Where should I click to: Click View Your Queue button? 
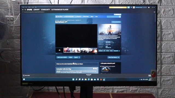coord(114,57)
